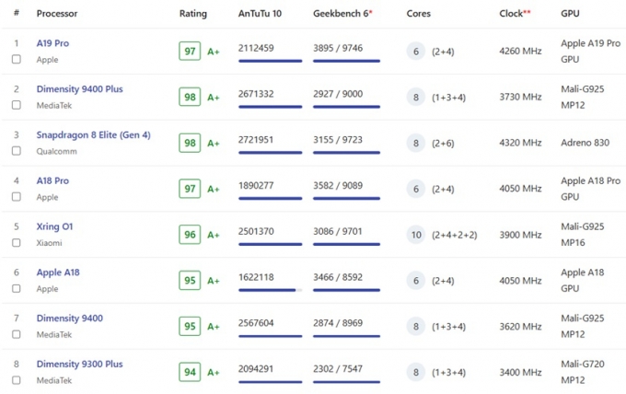The image size is (626, 394).
Task: Open the Dimensity 9300 Plus page
Action: point(79,364)
